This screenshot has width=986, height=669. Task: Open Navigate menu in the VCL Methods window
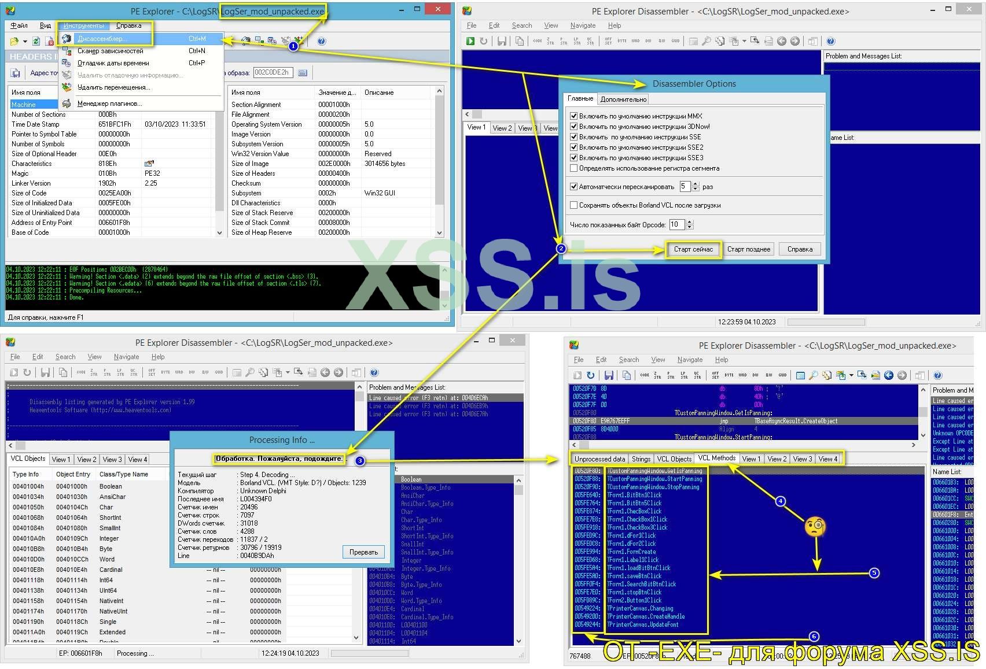(x=690, y=360)
